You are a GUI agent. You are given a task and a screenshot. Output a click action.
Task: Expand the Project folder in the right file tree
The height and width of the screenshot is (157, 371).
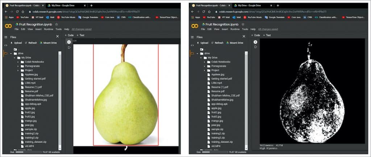[x=204, y=70]
